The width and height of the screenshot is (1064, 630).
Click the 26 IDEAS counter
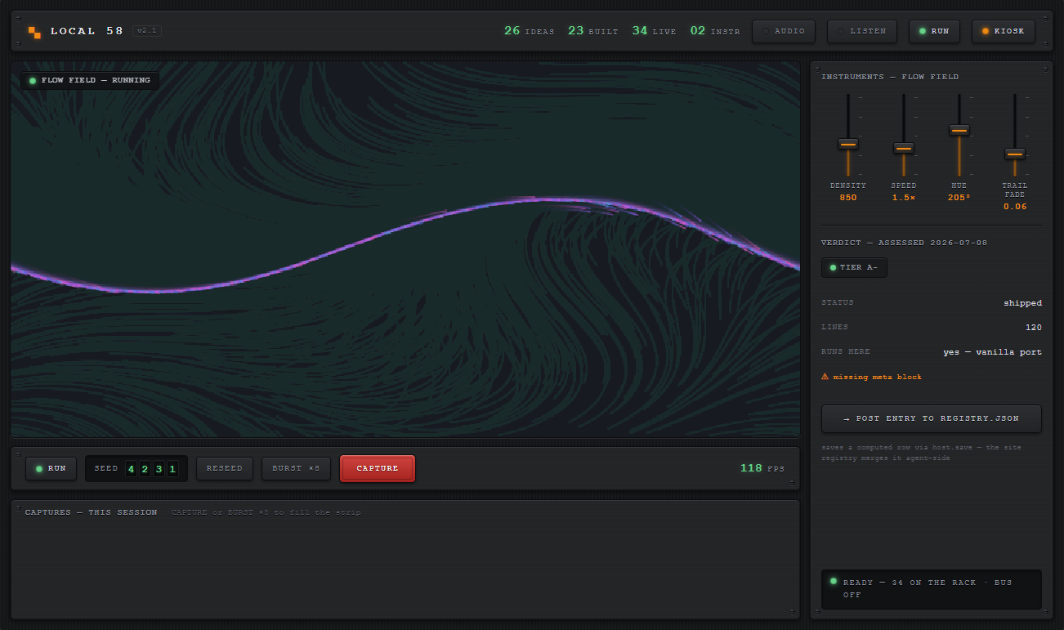pyautogui.click(x=530, y=31)
